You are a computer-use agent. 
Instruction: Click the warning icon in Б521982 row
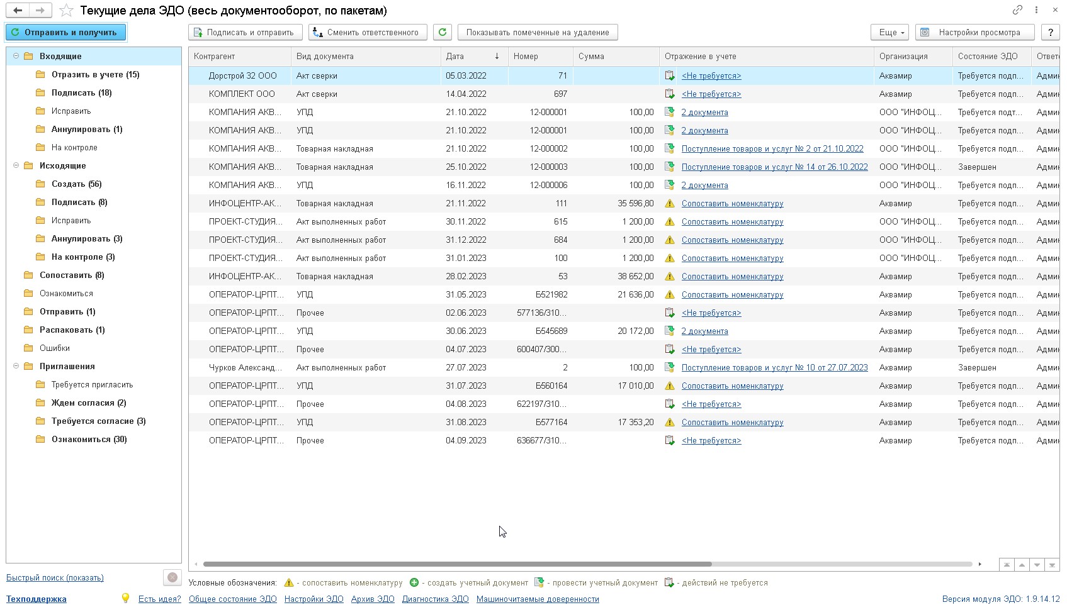pos(670,294)
